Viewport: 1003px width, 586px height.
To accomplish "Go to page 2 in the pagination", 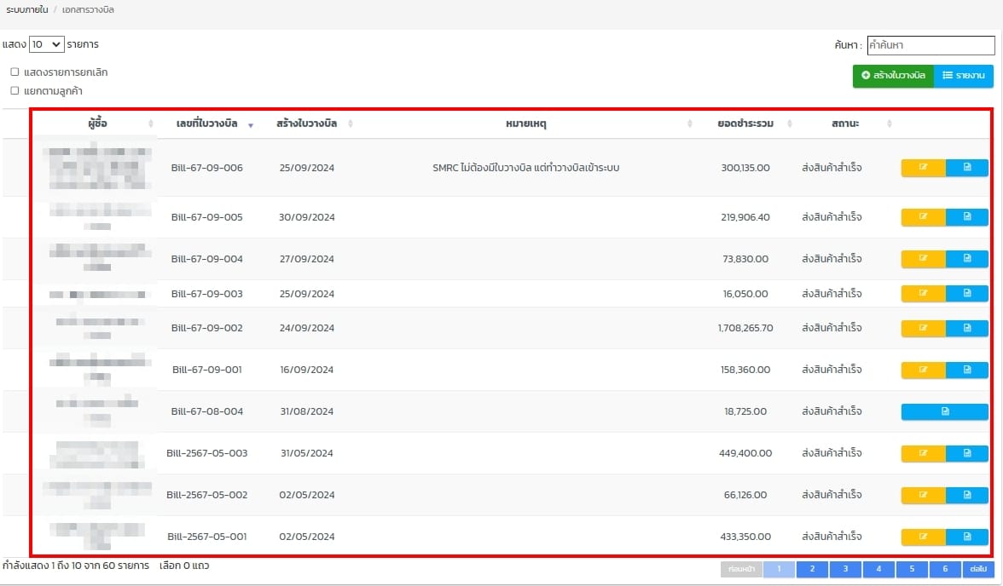I will pyautogui.click(x=812, y=569).
